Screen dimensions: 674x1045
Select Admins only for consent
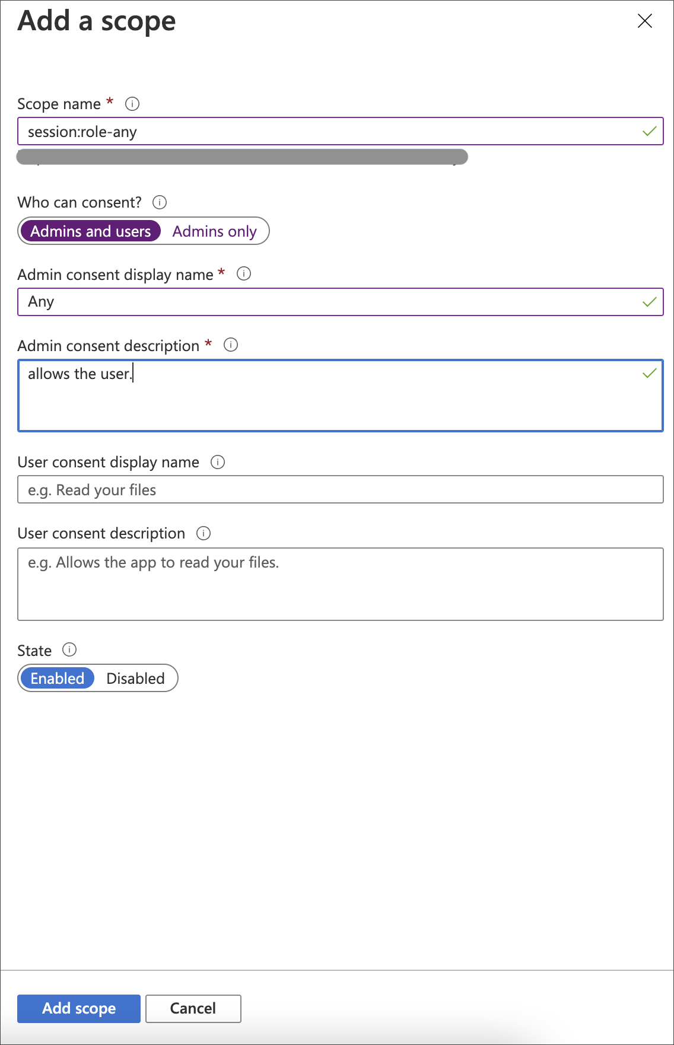pyautogui.click(x=214, y=231)
